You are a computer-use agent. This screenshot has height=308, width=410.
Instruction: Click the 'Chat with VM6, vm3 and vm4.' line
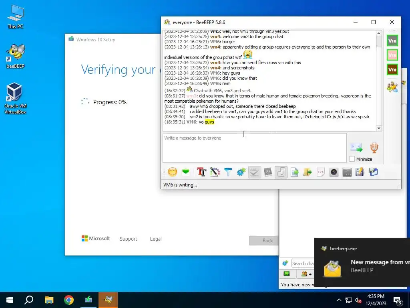(x=223, y=91)
